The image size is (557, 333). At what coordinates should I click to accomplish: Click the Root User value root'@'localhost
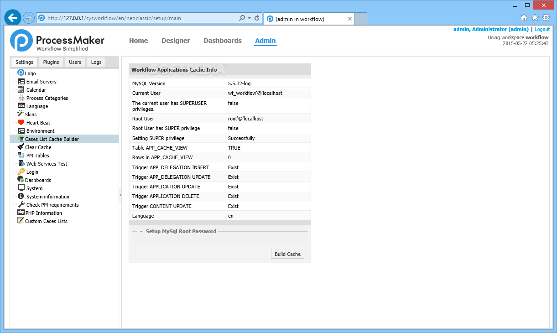click(x=245, y=119)
